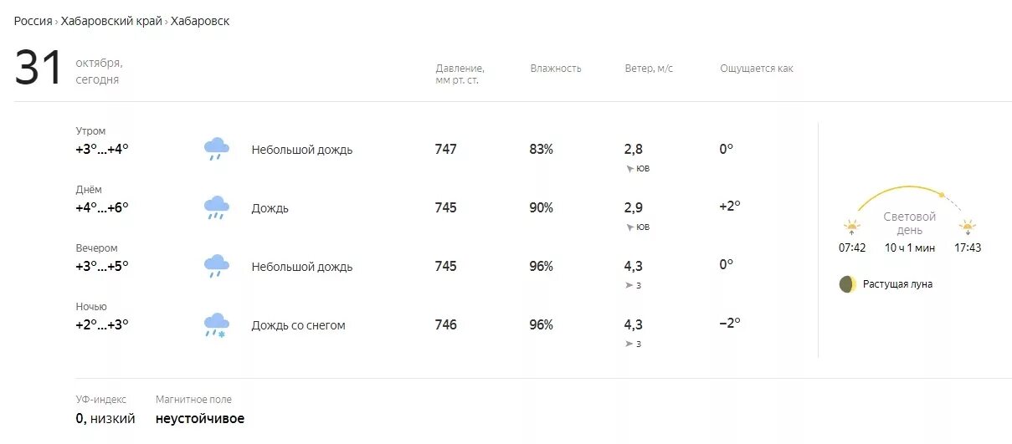Select the Хабаровск breadcrumb item
The height and width of the screenshot is (444, 1012).
(200, 21)
